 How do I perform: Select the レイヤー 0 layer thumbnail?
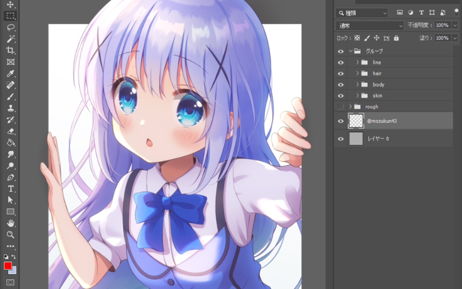[x=356, y=139]
